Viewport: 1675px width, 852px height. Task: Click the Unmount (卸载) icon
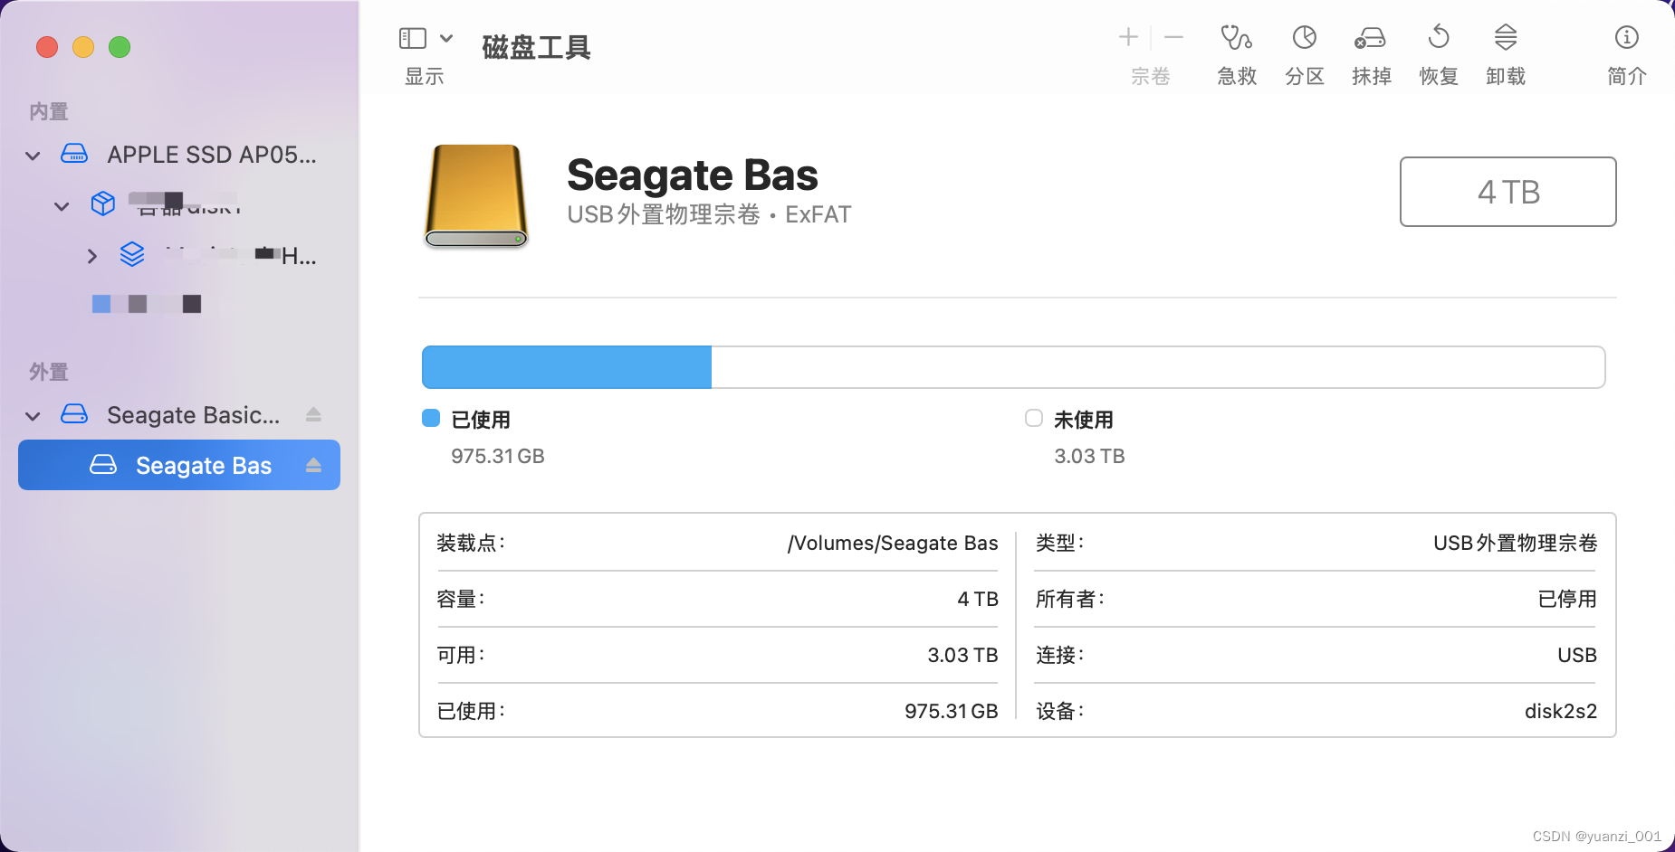1506,38
